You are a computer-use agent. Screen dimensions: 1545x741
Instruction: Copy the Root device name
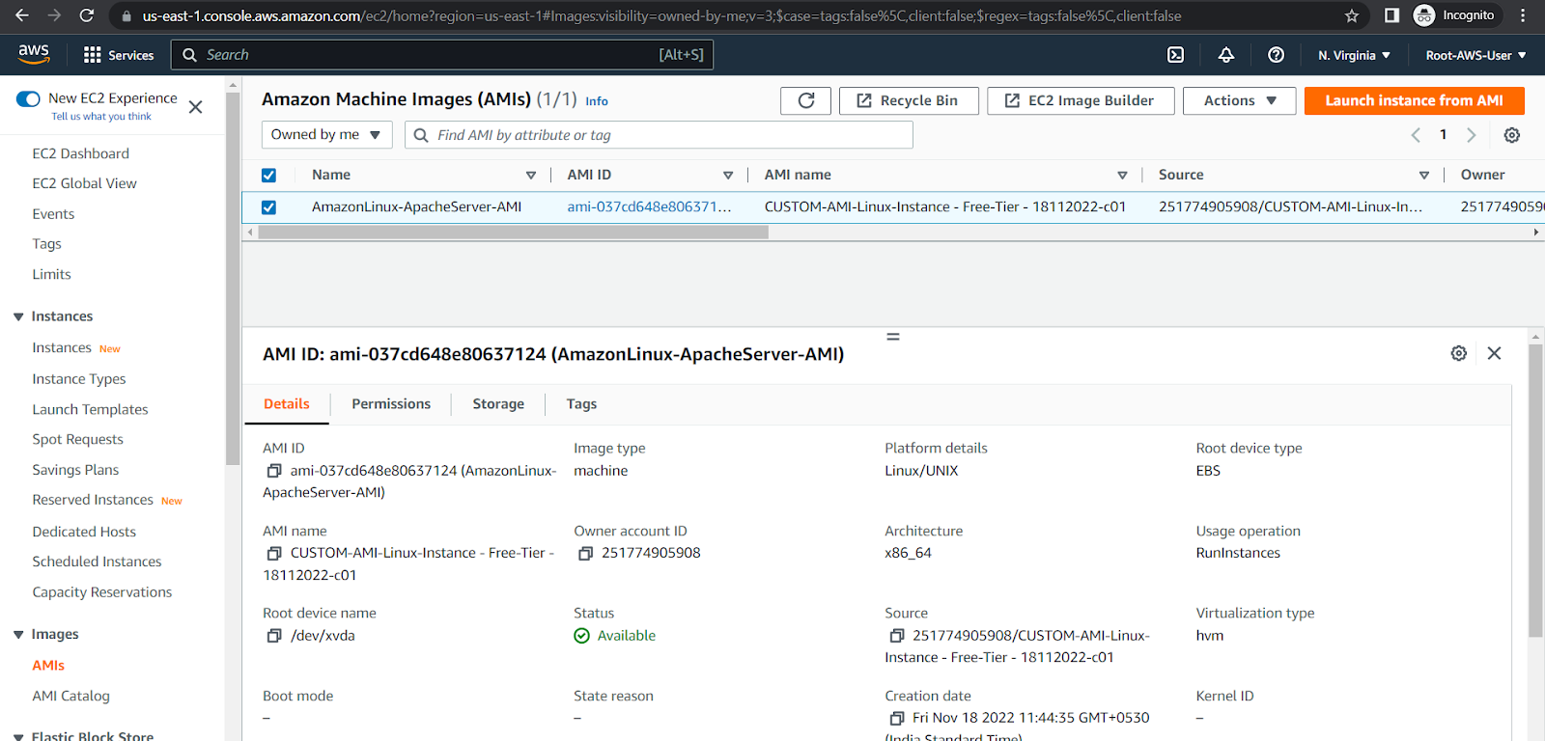pos(274,636)
